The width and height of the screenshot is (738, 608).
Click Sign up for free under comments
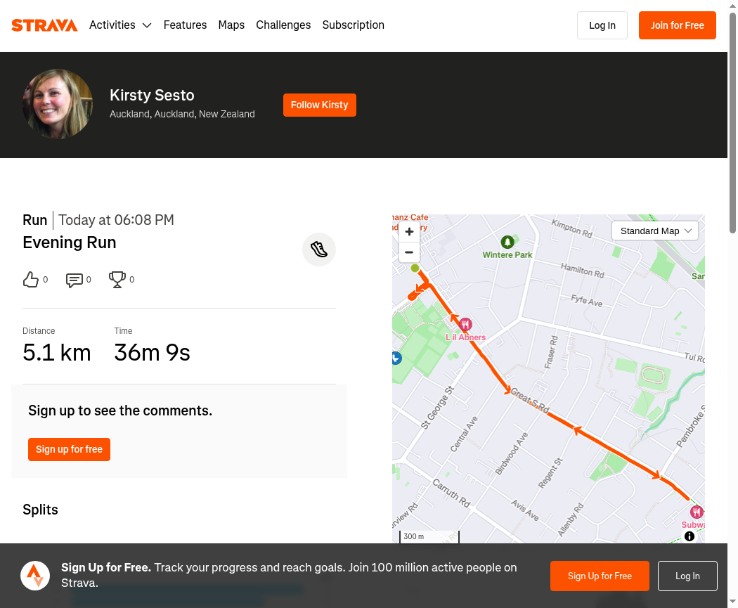pyautogui.click(x=69, y=449)
